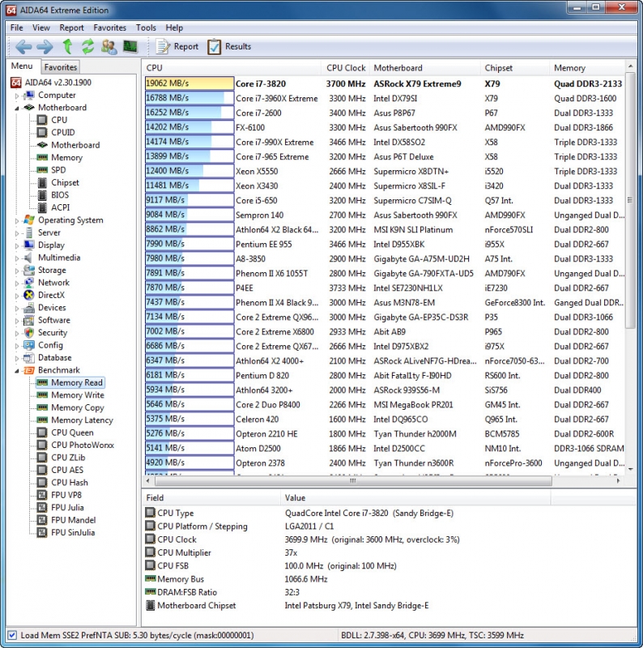Switch to the Menu tab in the sidebar

22,66
